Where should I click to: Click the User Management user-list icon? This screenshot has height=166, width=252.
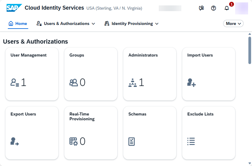(15, 82)
